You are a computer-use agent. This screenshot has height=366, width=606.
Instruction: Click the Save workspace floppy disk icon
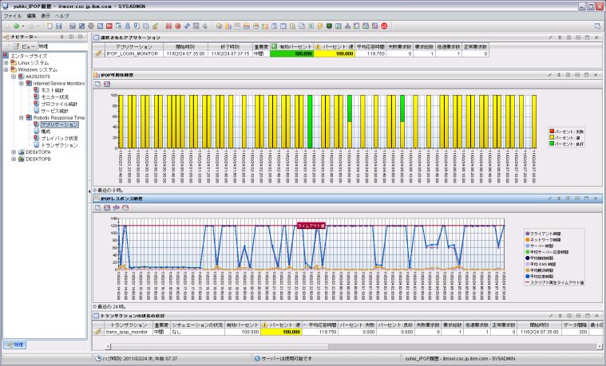point(59,26)
